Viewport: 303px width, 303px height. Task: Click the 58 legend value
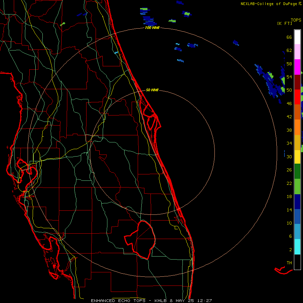(289, 64)
